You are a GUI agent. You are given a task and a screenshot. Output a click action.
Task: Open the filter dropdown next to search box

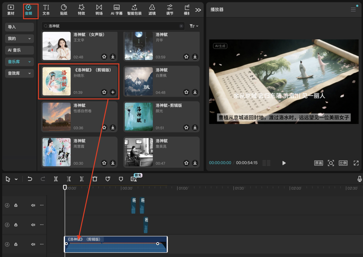pos(194,26)
